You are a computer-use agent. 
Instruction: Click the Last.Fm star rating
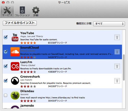[x=28, y=72]
